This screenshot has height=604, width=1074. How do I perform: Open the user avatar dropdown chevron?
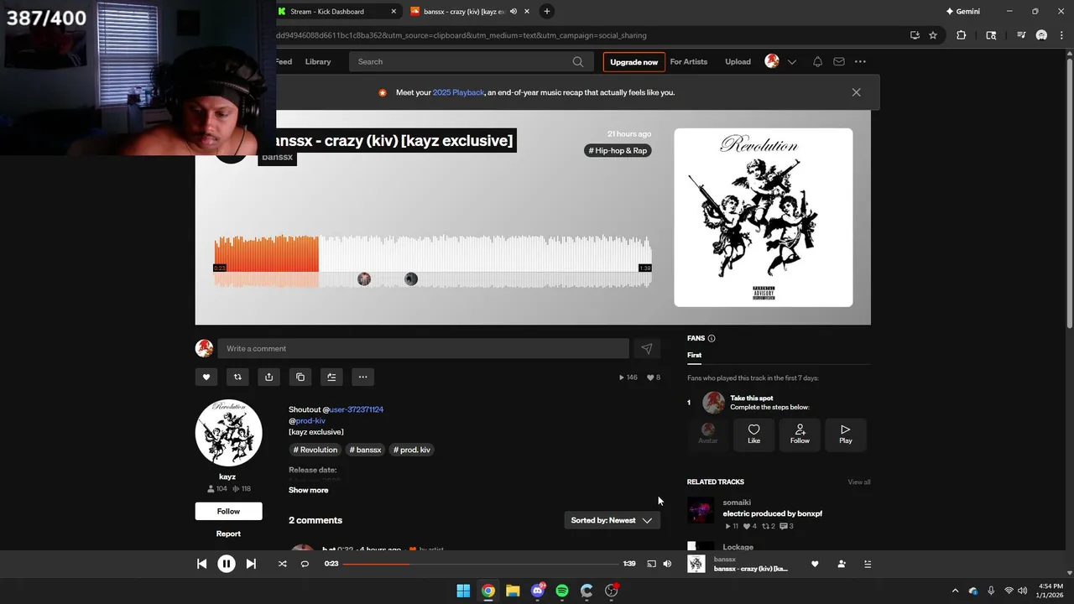tap(791, 61)
